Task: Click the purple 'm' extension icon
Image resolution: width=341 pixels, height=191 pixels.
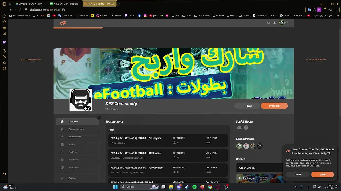Action: [319, 10]
